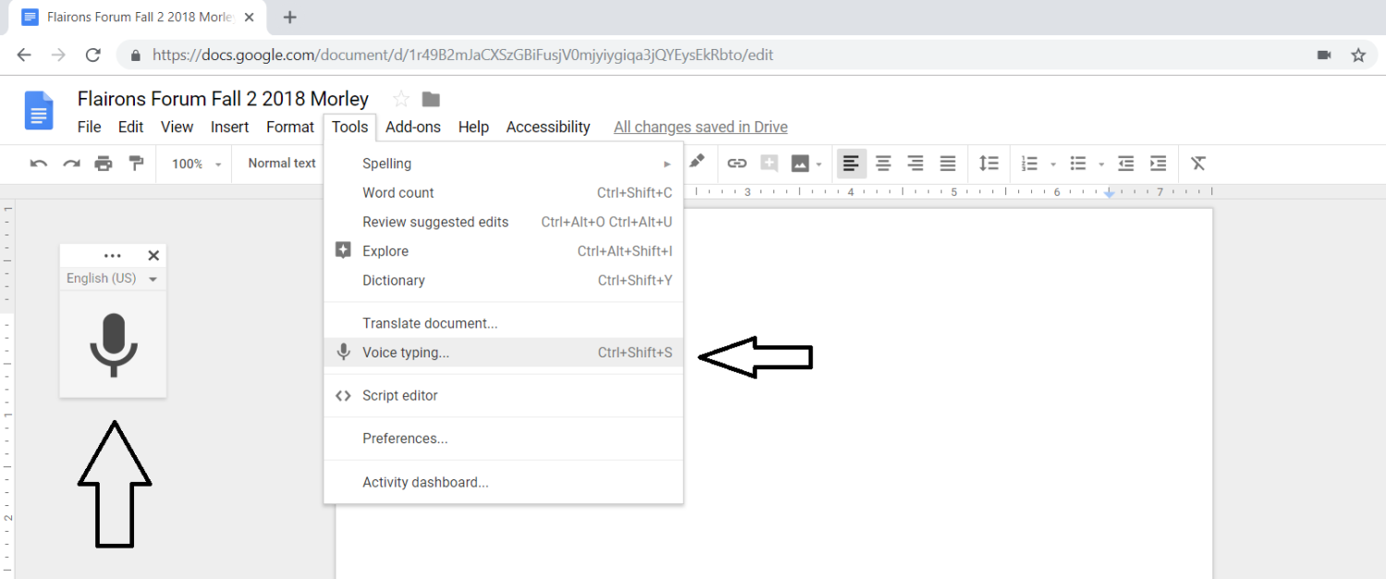Open the View menu
The height and width of the screenshot is (579, 1386).
(177, 127)
